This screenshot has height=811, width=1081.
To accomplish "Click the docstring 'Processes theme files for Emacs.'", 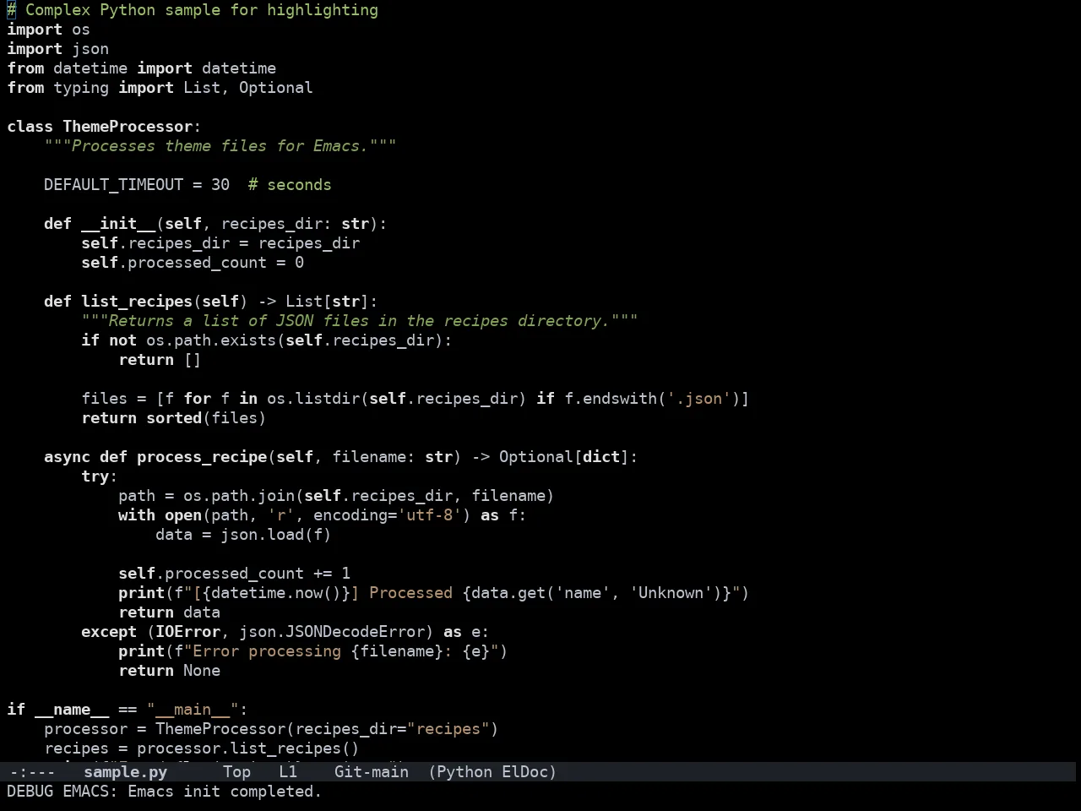I will (220, 146).
